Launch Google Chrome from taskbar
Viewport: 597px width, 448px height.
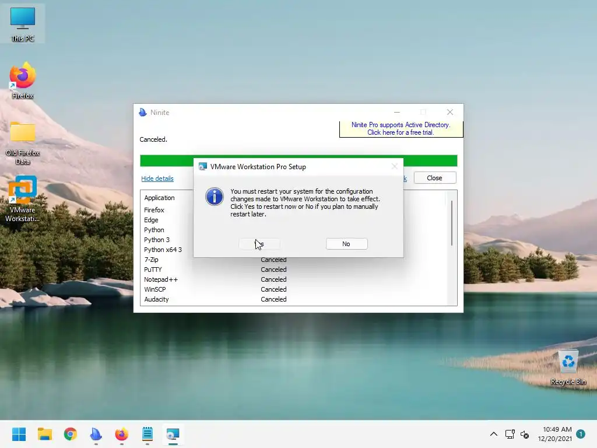click(x=71, y=434)
